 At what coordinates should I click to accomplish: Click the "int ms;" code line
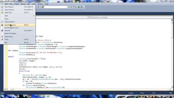point(22,69)
